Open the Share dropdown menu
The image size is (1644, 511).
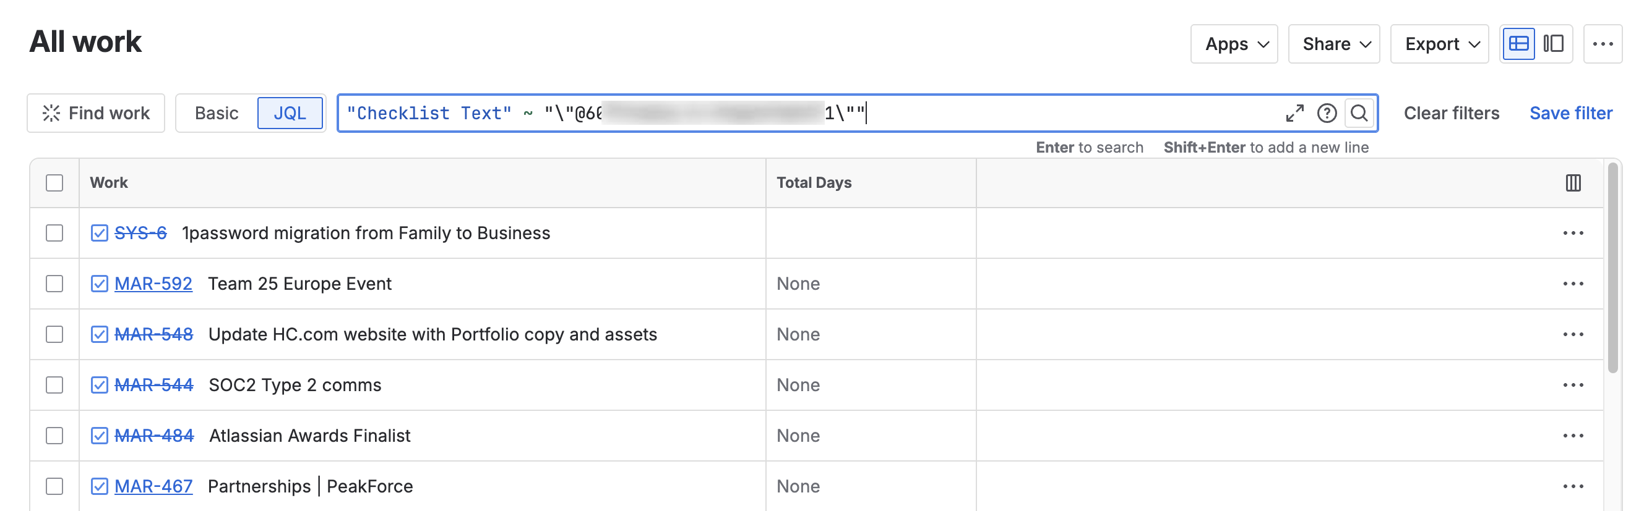(x=1334, y=44)
